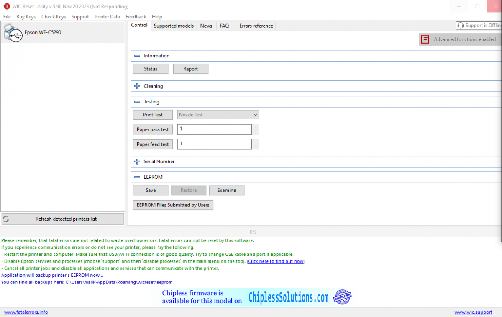This screenshot has height=317, width=502.
Task: Click the Report button
Action: tap(190, 69)
